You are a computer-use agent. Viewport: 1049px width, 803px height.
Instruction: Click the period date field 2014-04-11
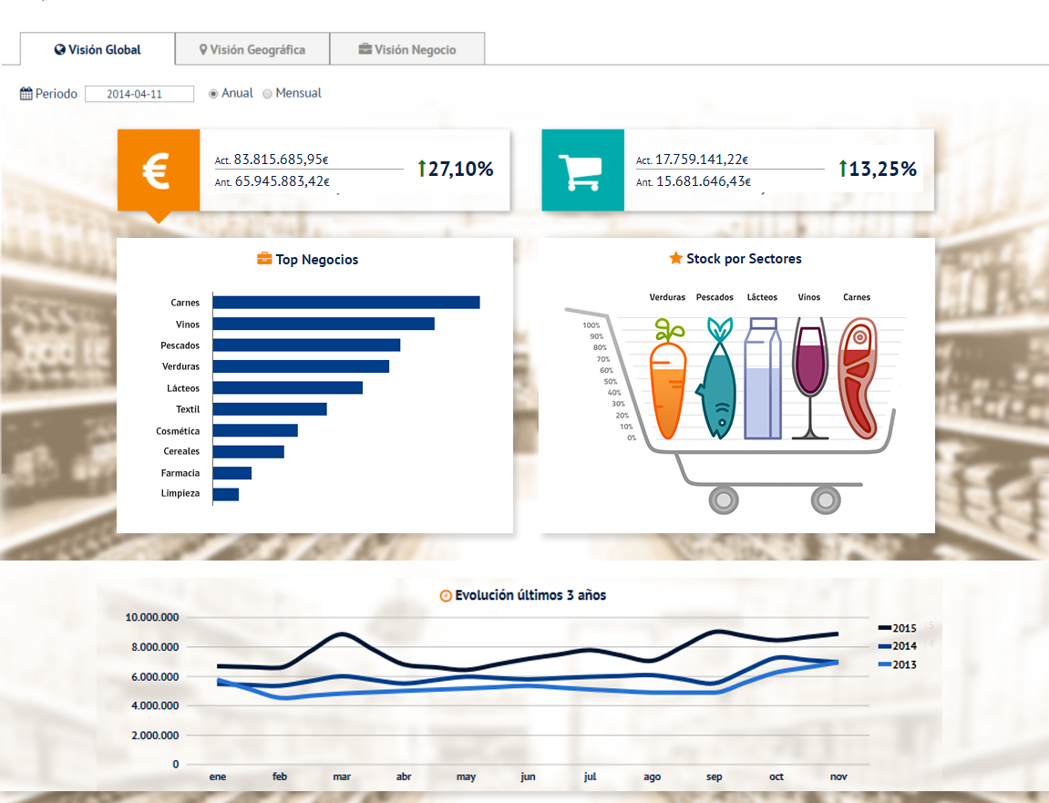tap(139, 94)
